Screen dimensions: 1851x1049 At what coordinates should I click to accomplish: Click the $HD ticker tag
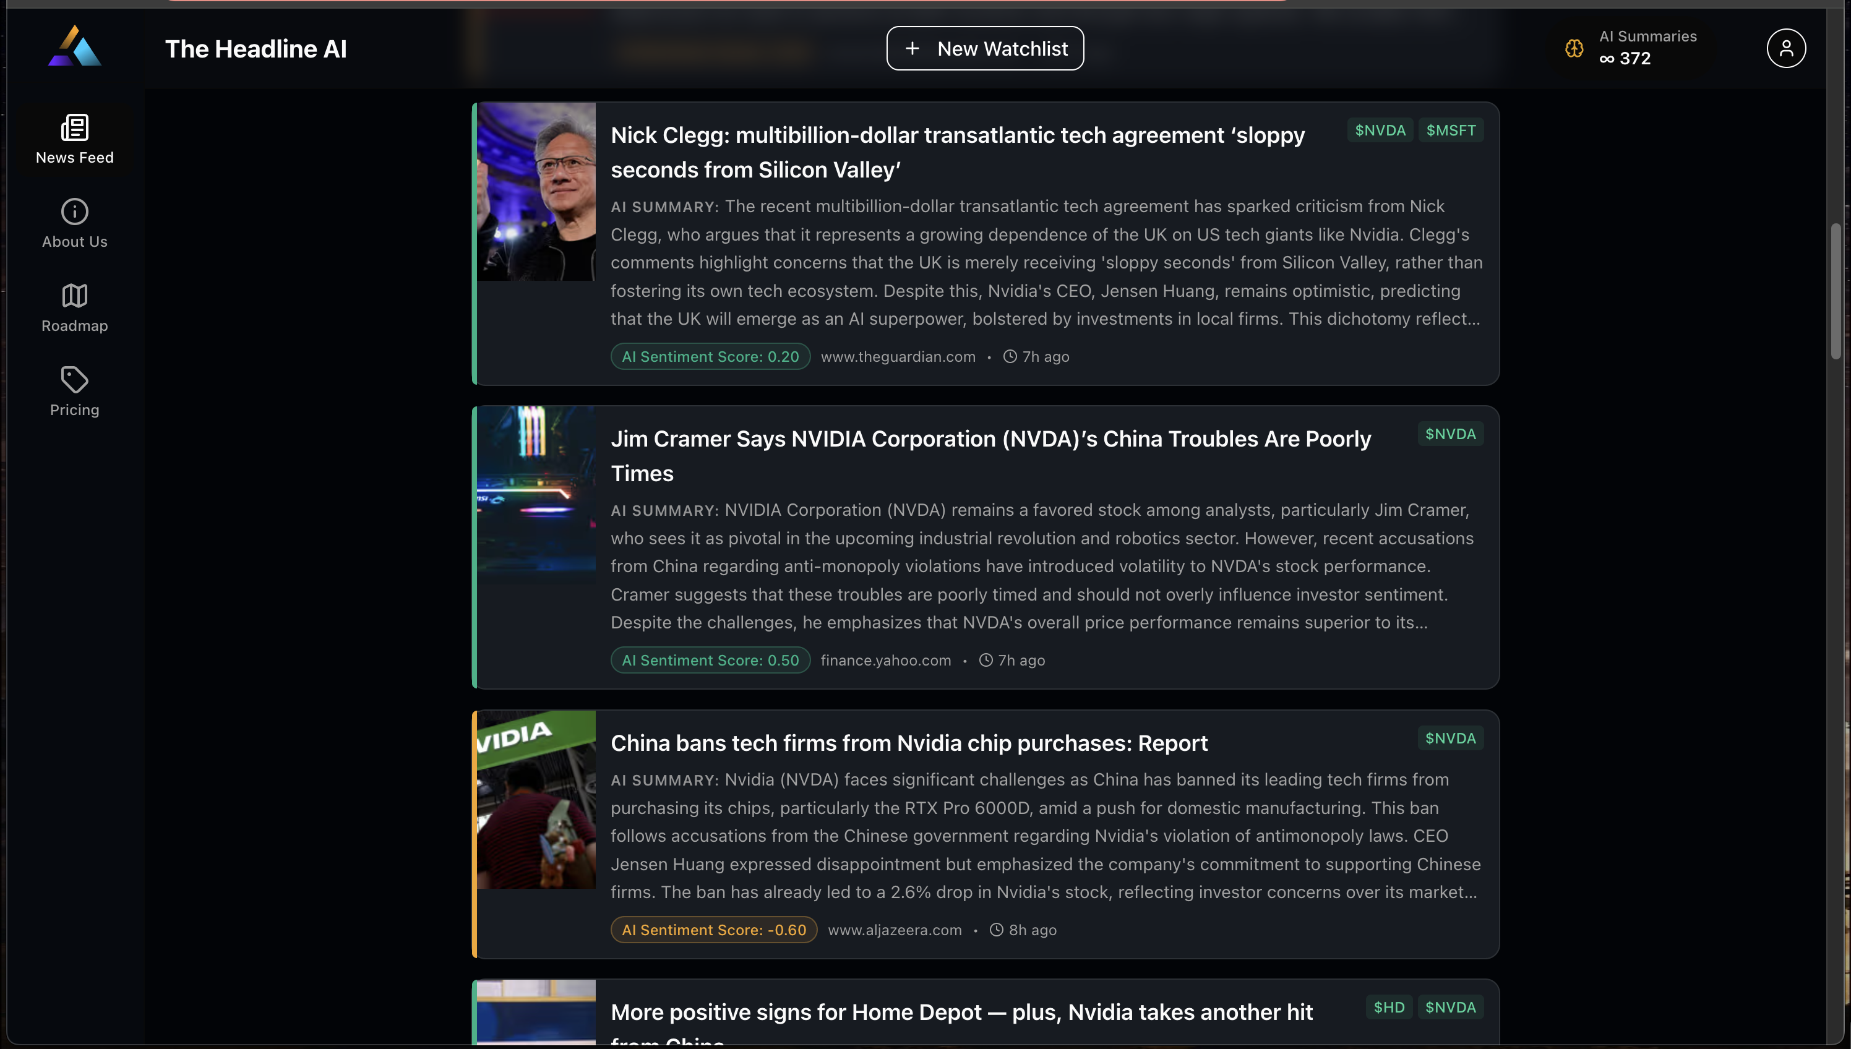click(1389, 1008)
